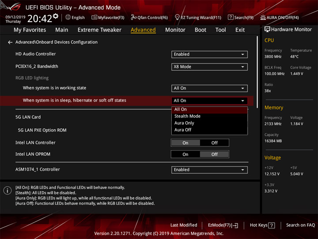
Task: Click the +12V 12.152 V reading
Action: tap(272, 174)
